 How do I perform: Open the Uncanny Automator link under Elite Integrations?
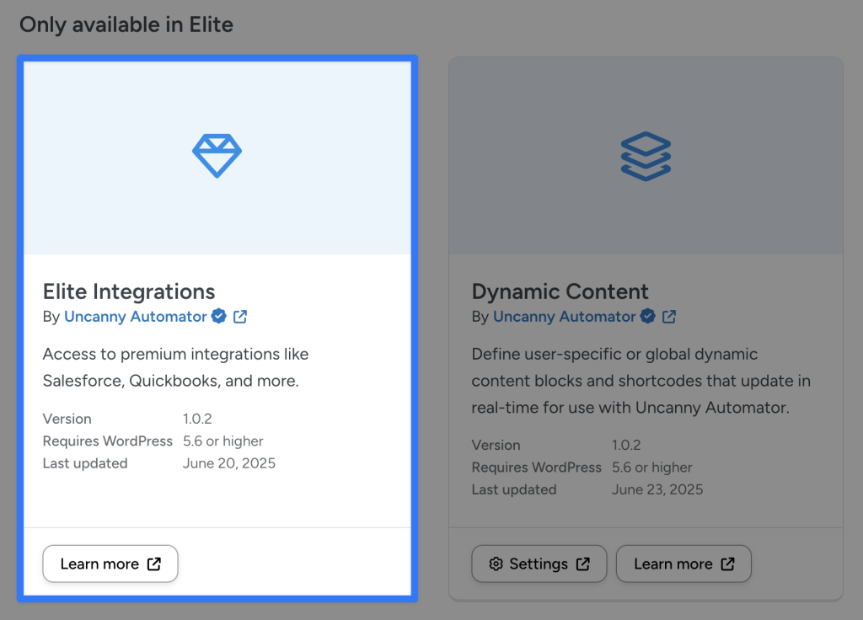tap(135, 317)
